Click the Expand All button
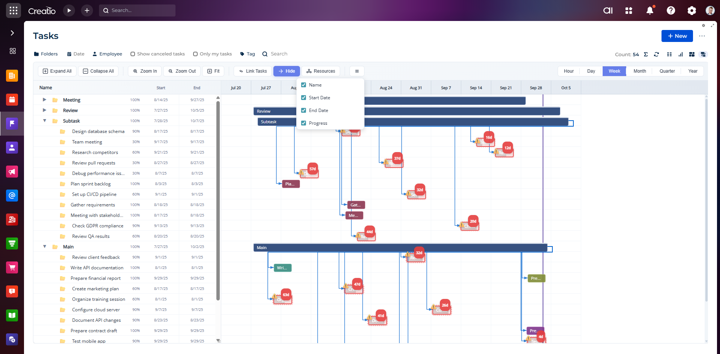 (57, 71)
